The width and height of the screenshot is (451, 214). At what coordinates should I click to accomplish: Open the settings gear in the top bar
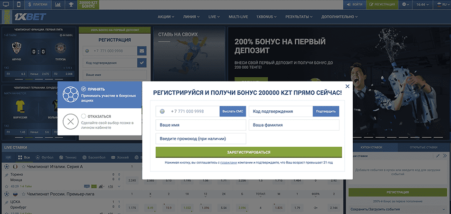[405, 5]
